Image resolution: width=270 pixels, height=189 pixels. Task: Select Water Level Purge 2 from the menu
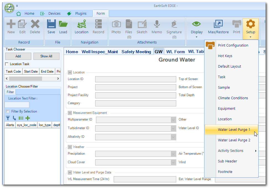click(x=234, y=140)
